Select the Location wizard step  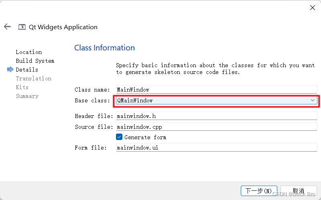click(29, 52)
